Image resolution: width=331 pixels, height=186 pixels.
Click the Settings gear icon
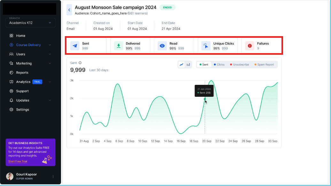(12, 109)
